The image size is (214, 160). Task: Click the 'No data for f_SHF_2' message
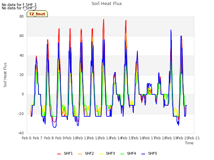[x=19, y=8]
